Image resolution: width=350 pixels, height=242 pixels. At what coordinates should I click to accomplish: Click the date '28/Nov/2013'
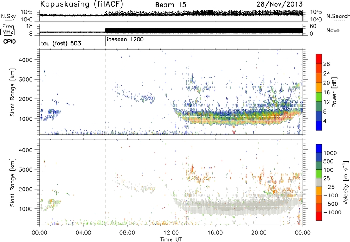click(280, 4)
